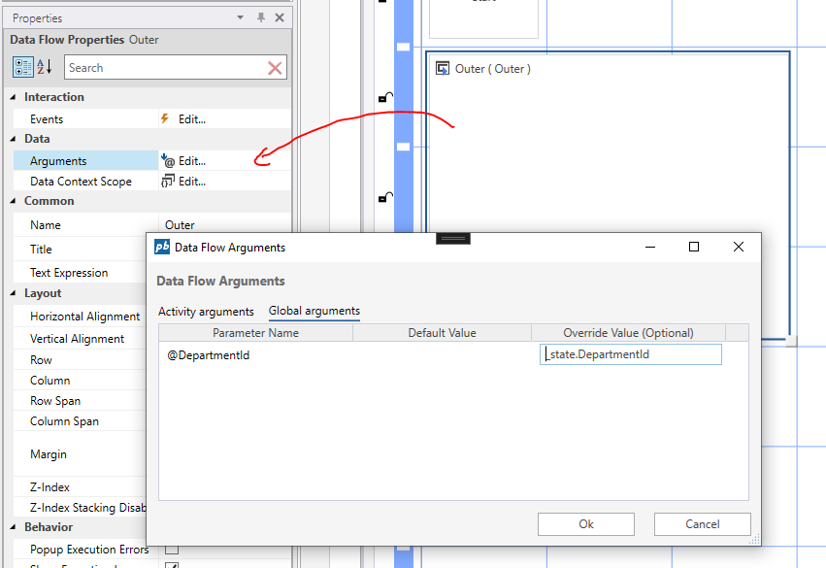This screenshot has height=568, width=826.
Task: Clear the property search with red X
Action: [275, 68]
